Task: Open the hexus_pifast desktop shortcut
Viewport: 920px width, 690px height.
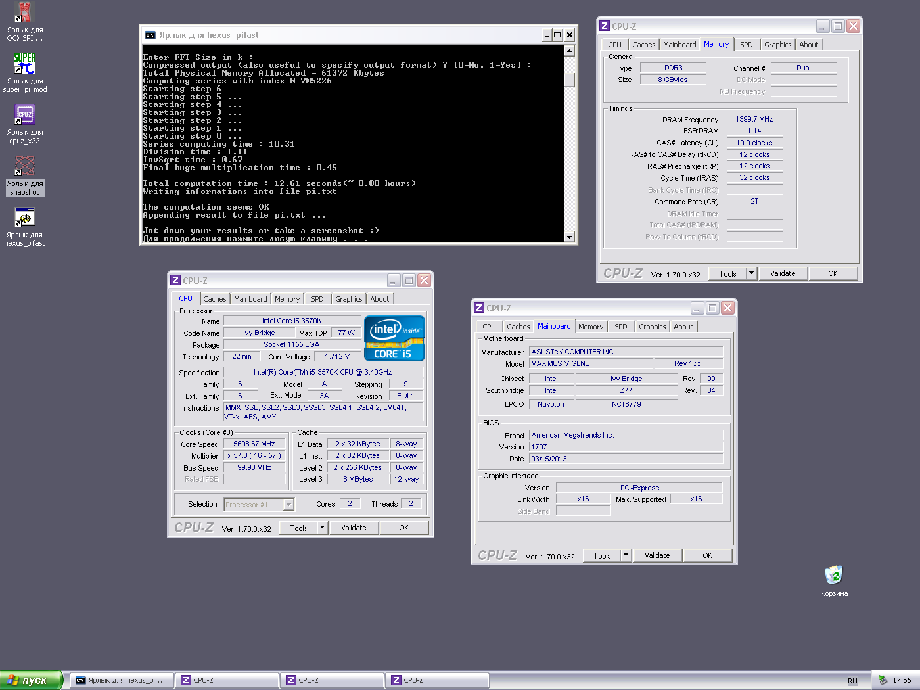Action: pos(24,227)
